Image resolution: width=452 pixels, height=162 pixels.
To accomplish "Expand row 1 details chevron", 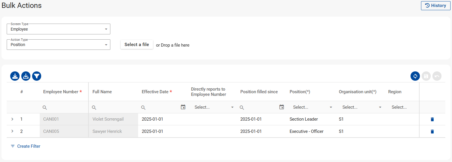I will pos(12,119).
